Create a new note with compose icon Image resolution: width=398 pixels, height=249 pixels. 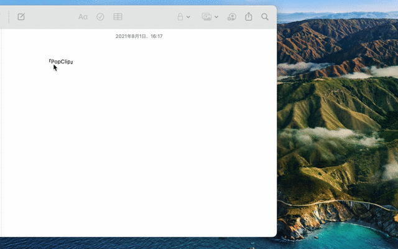point(21,17)
